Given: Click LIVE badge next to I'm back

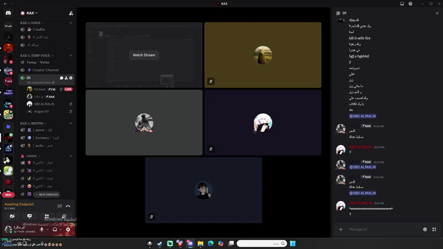Looking at the screenshot, I should pos(68,89).
